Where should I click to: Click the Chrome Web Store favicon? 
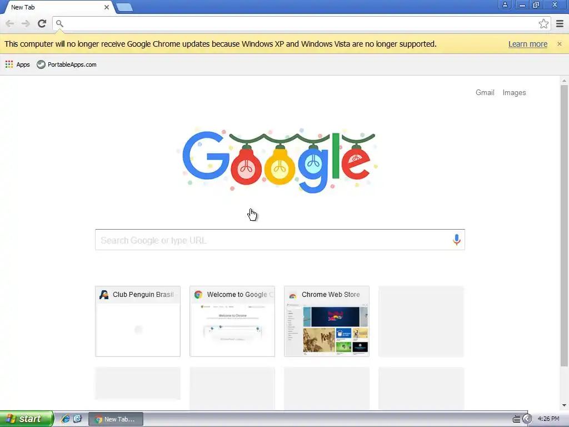click(292, 295)
